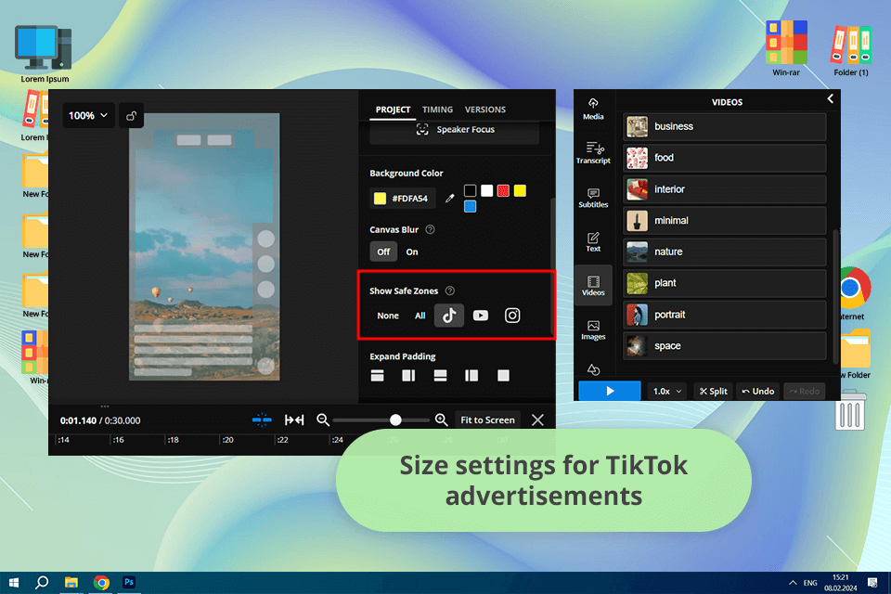
Task: Apply top and bottom expand padding
Action: click(x=378, y=376)
